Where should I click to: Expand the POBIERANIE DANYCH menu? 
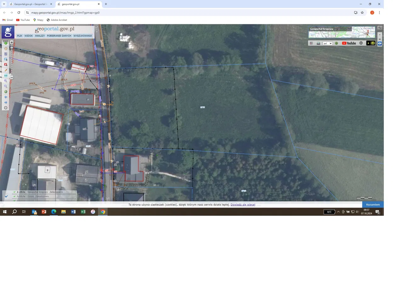tap(59, 36)
